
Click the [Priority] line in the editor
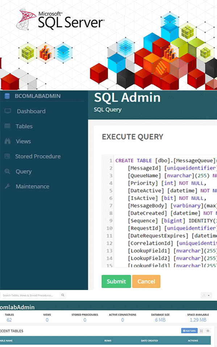(x=167, y=183)
